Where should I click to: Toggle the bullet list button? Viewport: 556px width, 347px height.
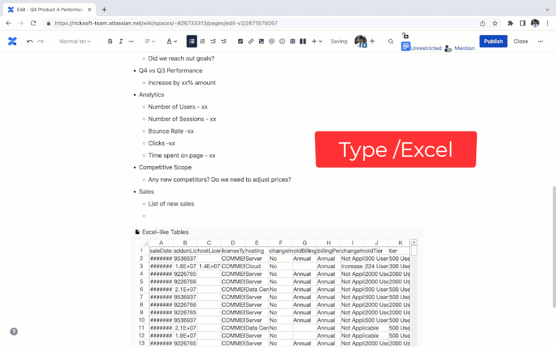point(192,41)
